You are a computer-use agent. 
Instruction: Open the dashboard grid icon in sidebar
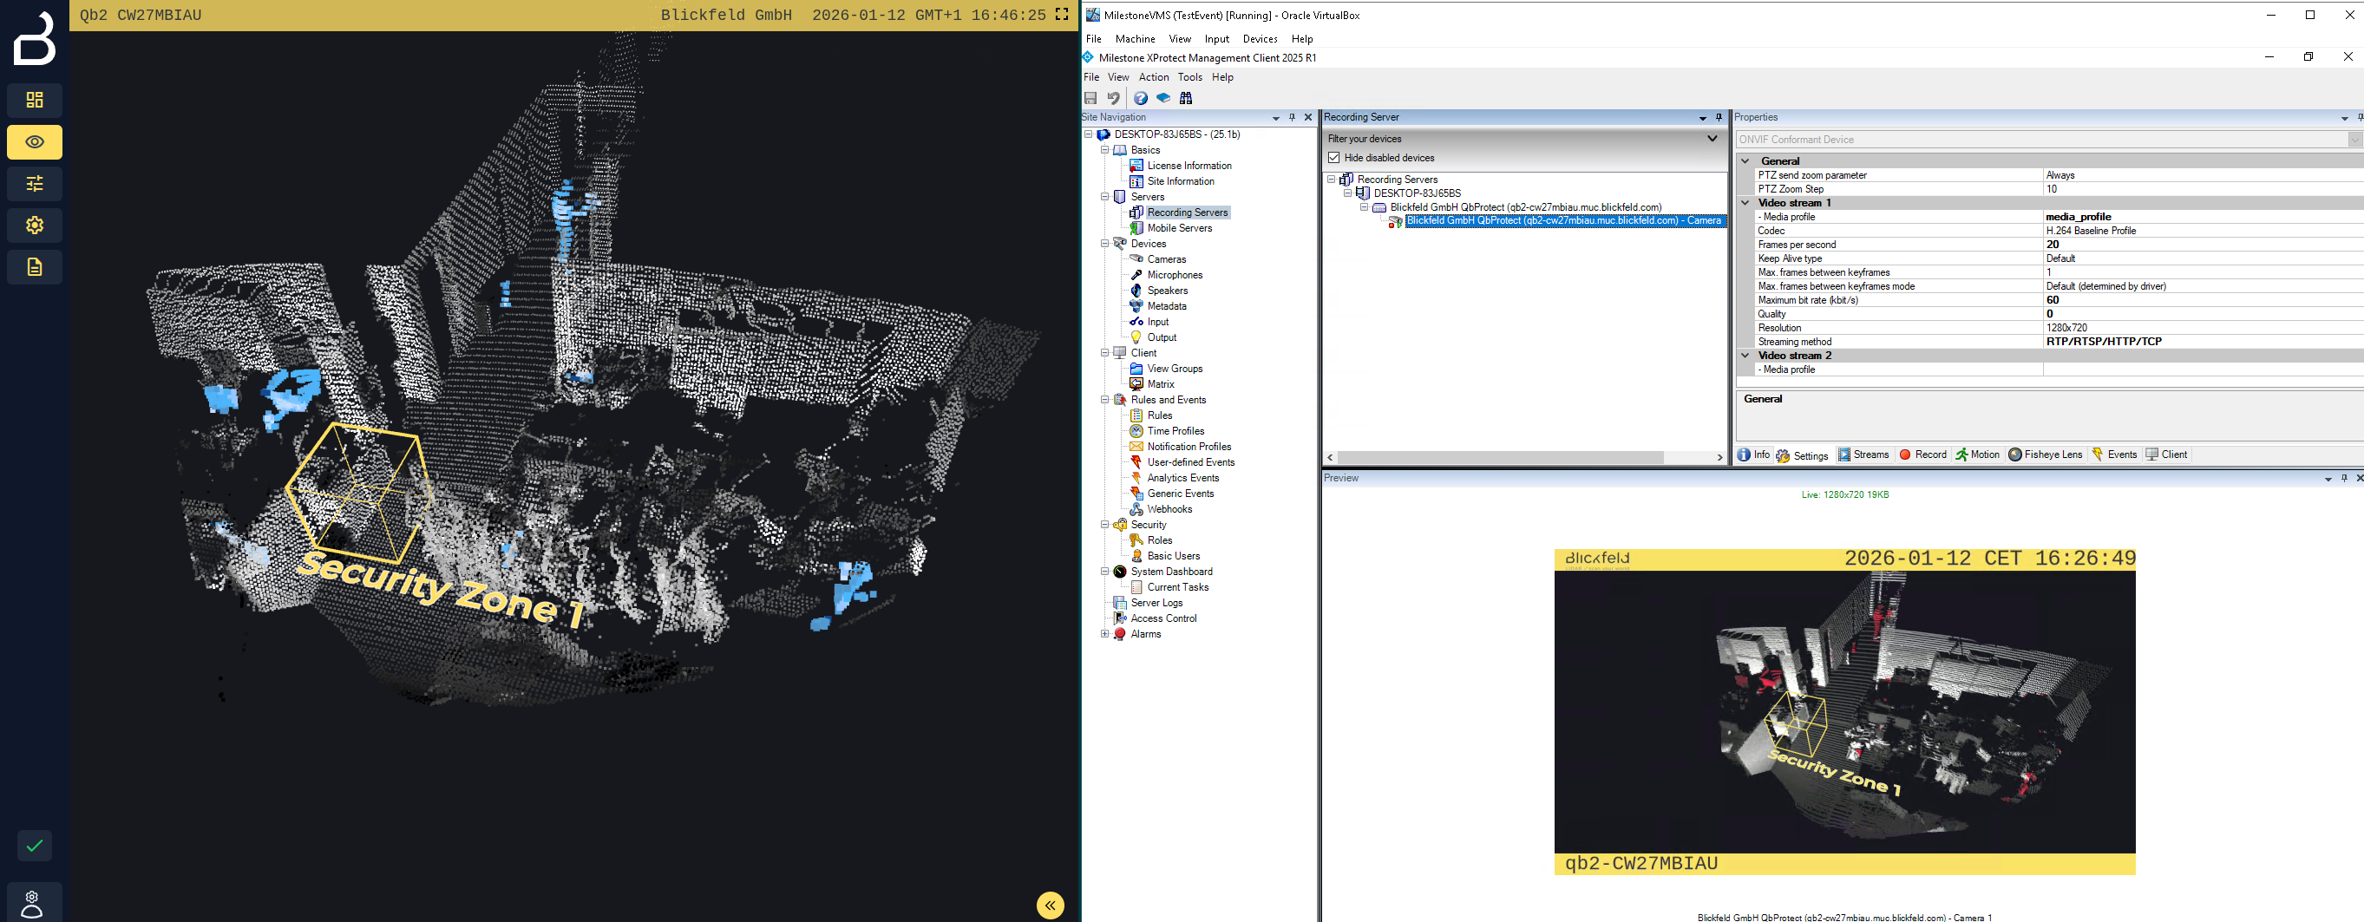click(x=35, y=100)
